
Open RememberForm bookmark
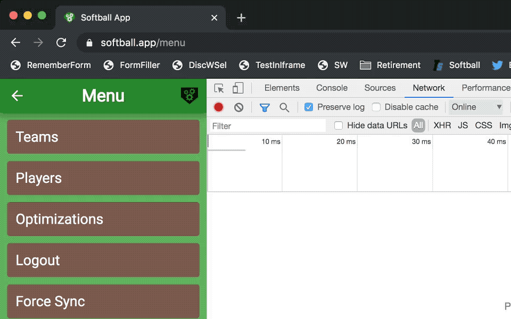(51, 65)
